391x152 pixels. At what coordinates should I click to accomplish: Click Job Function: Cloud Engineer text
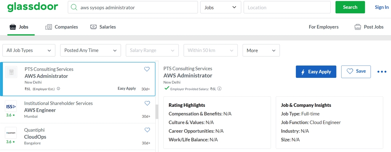point(311,122)
